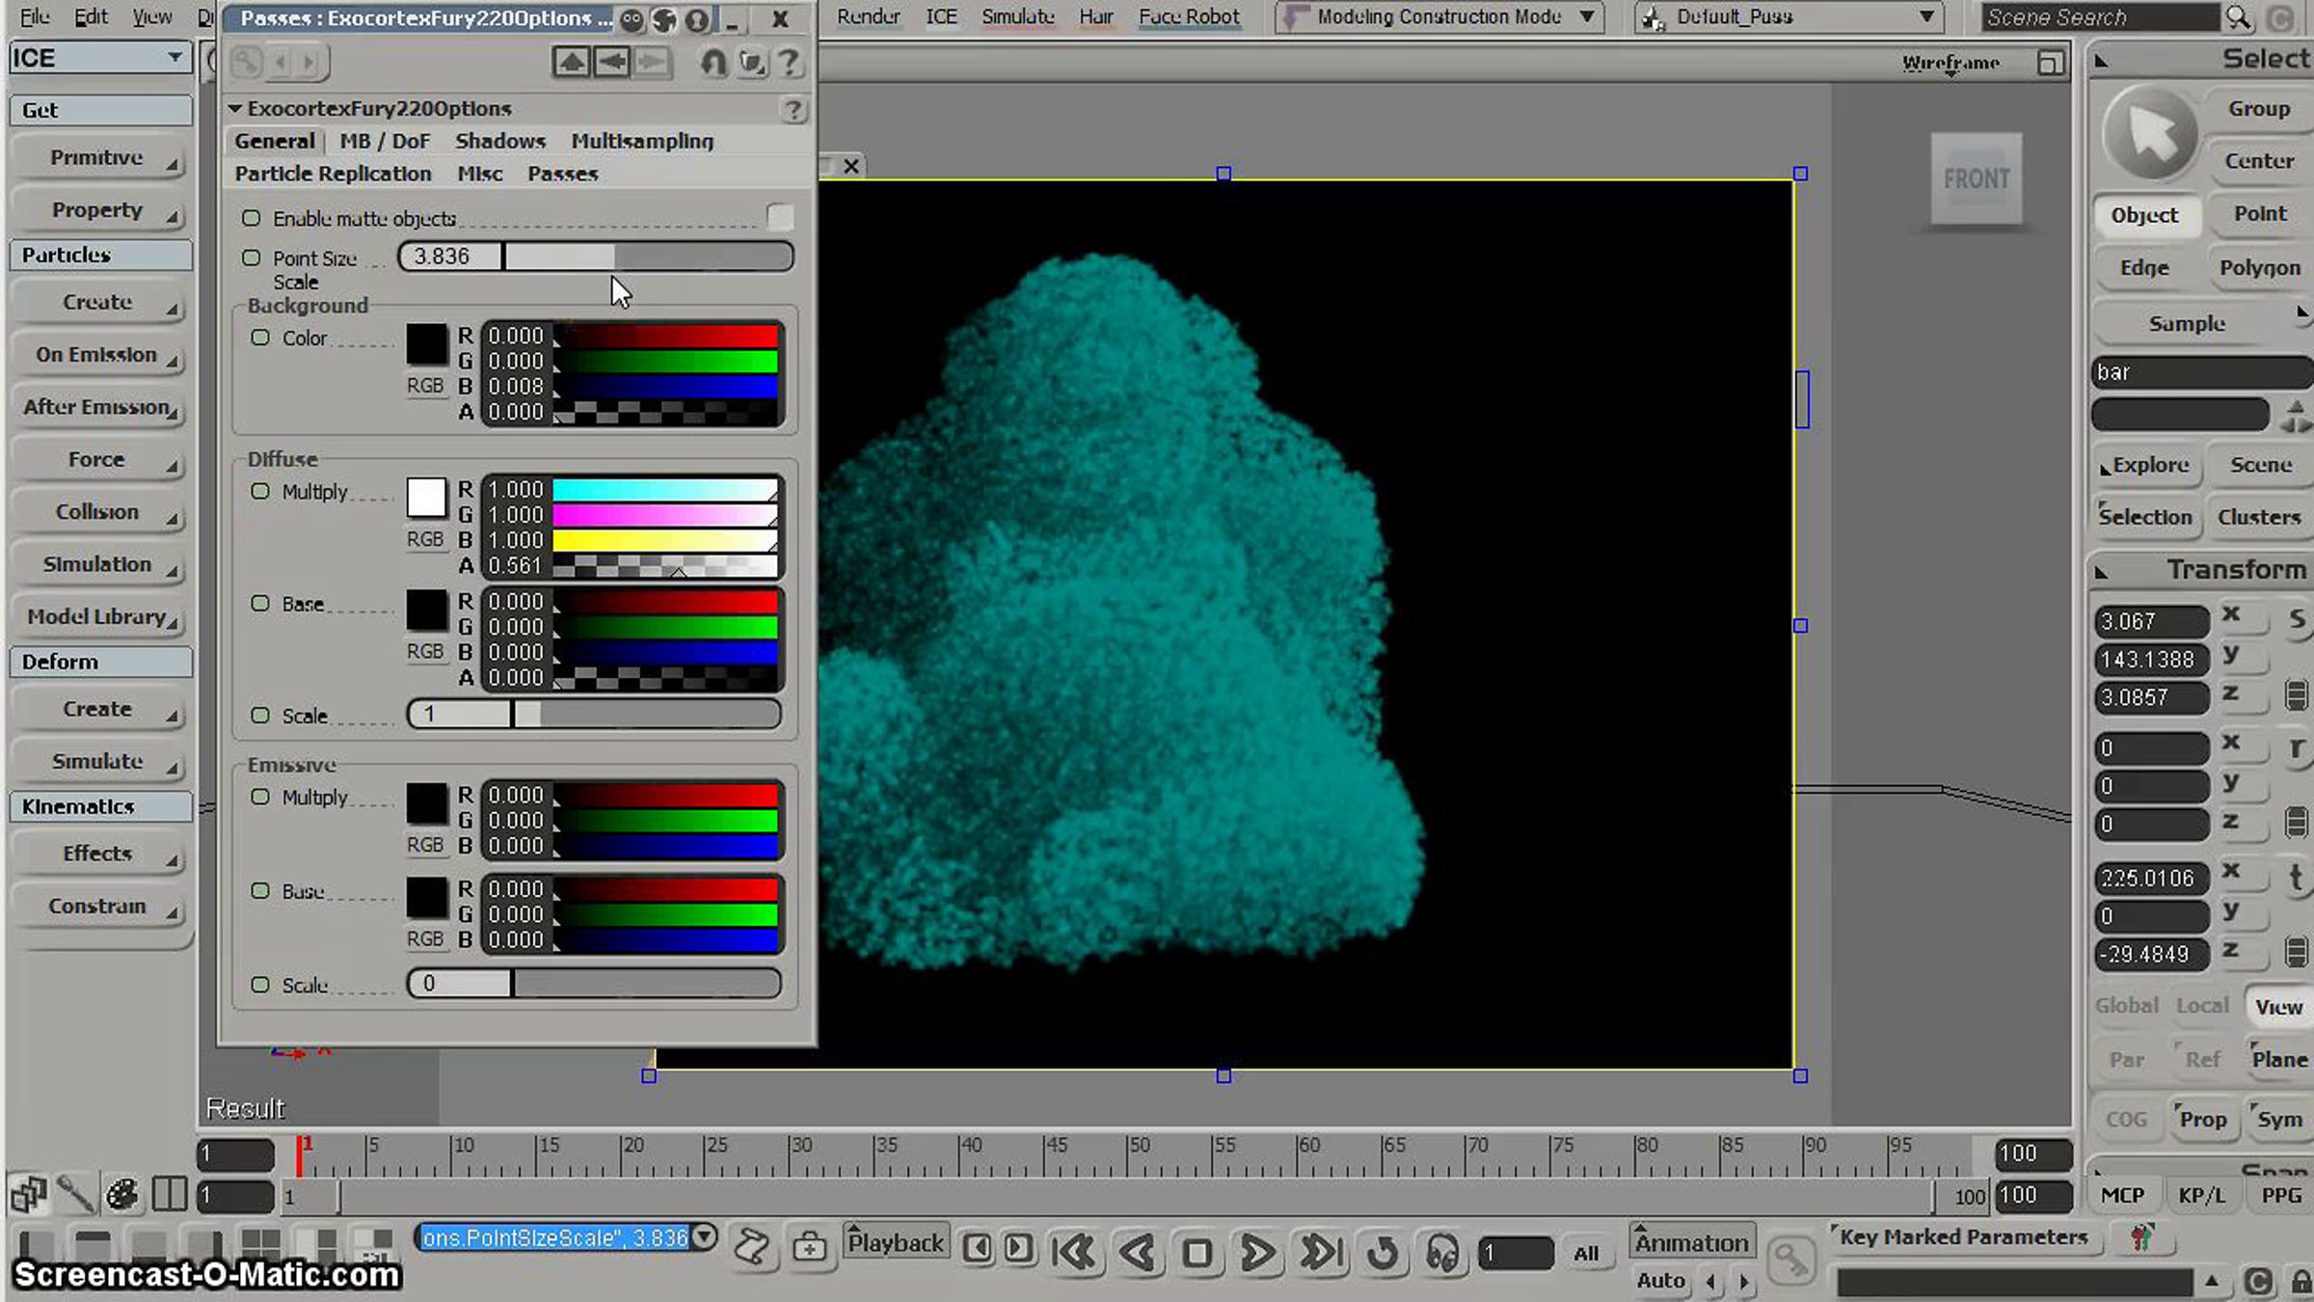Click the keyhole lock icon in the Passes title bar

pyautogui.click(x=697, y=19)
